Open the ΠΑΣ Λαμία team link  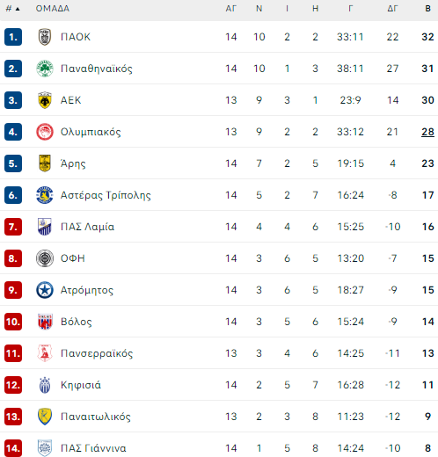coord(87,227)
